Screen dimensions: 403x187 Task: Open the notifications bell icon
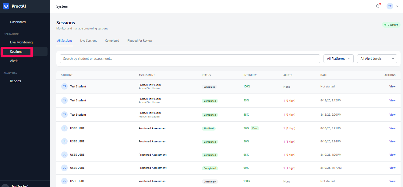coord(378,6)
